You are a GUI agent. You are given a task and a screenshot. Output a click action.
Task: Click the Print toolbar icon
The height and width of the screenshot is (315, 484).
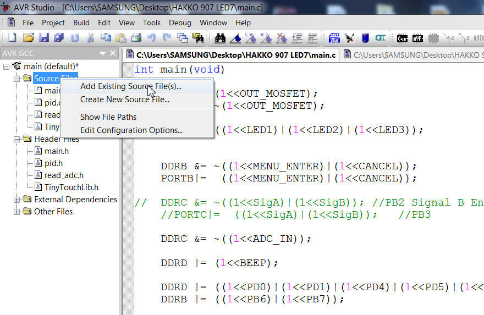[x=136, y=38]
